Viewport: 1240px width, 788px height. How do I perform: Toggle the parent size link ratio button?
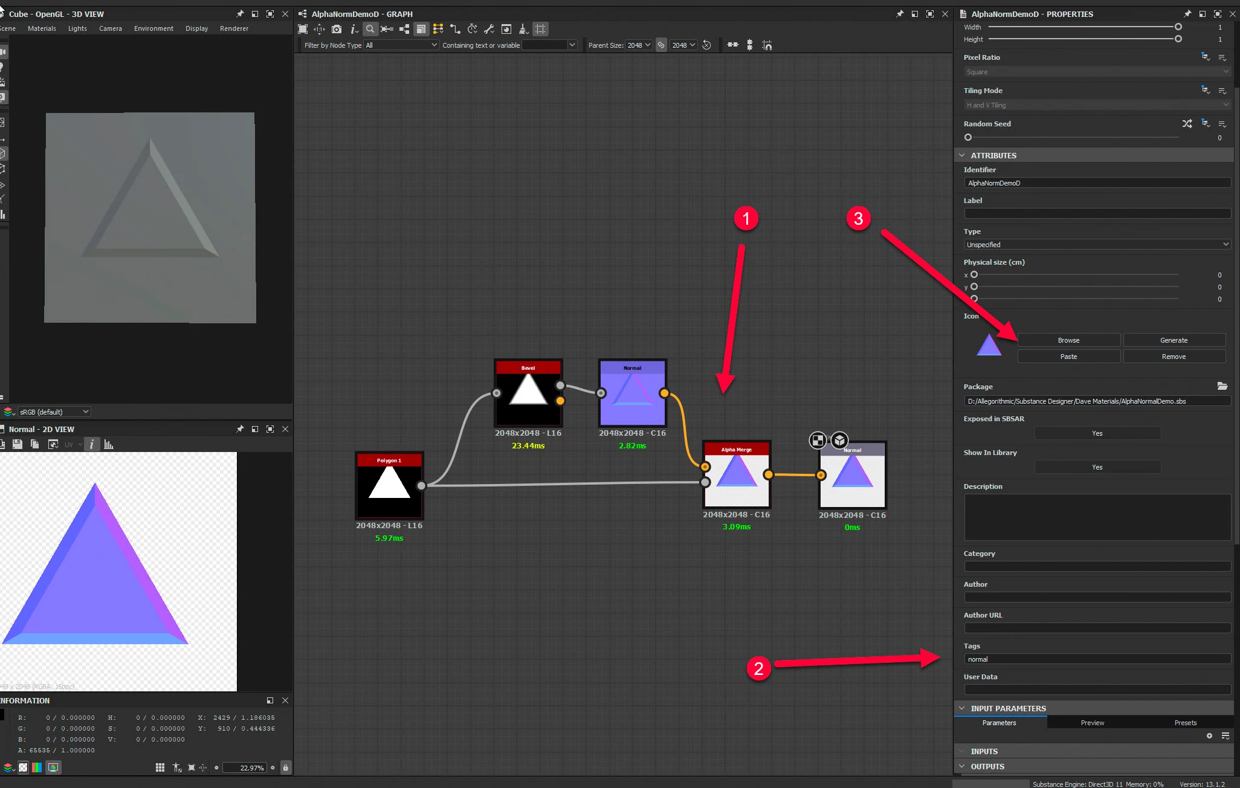tap(661, 45)
